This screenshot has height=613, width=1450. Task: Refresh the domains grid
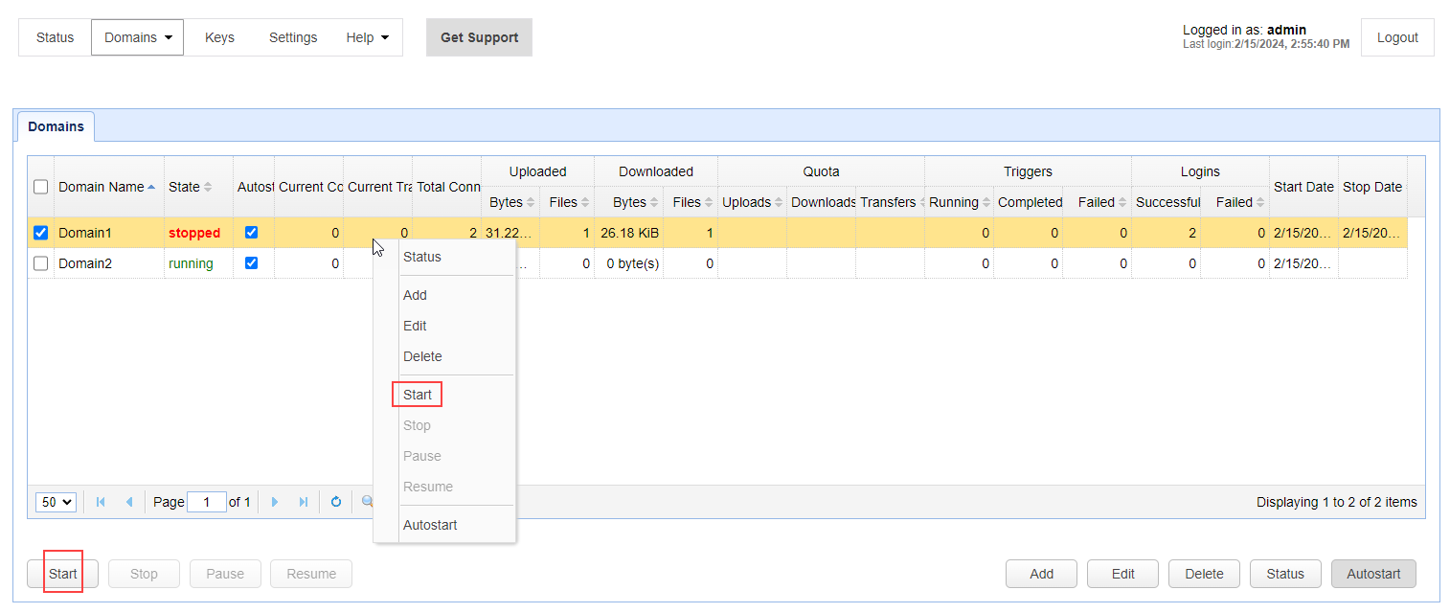pyautogui.click(x=336, y=502)
